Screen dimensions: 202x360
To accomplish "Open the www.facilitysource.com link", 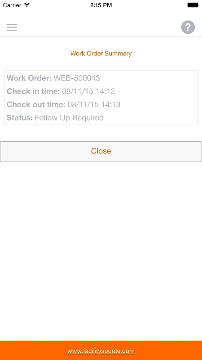I will 101,351.
